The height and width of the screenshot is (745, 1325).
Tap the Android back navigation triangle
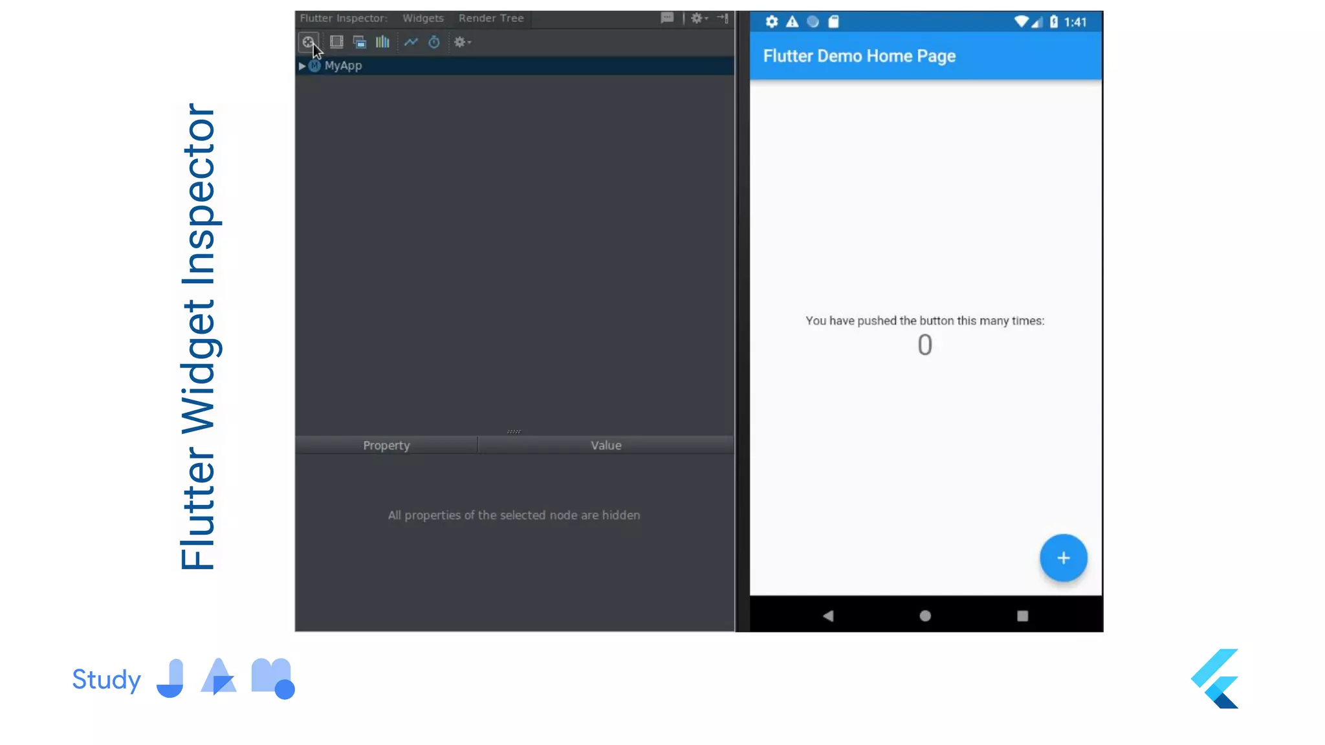coord(828,616)
